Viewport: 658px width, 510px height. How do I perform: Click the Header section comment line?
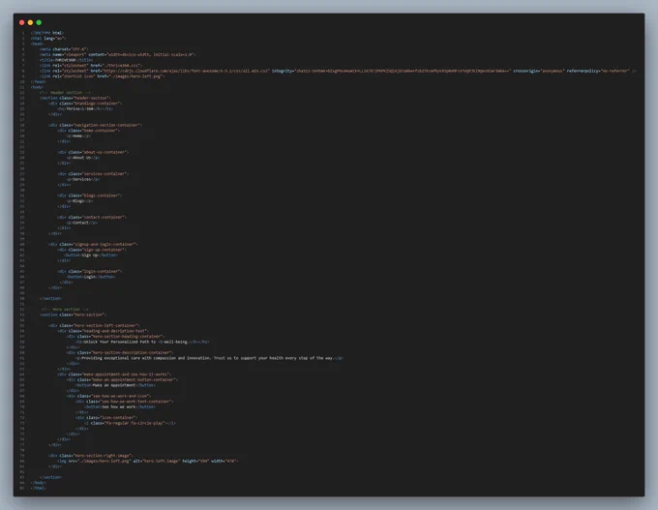pos(65,92)
